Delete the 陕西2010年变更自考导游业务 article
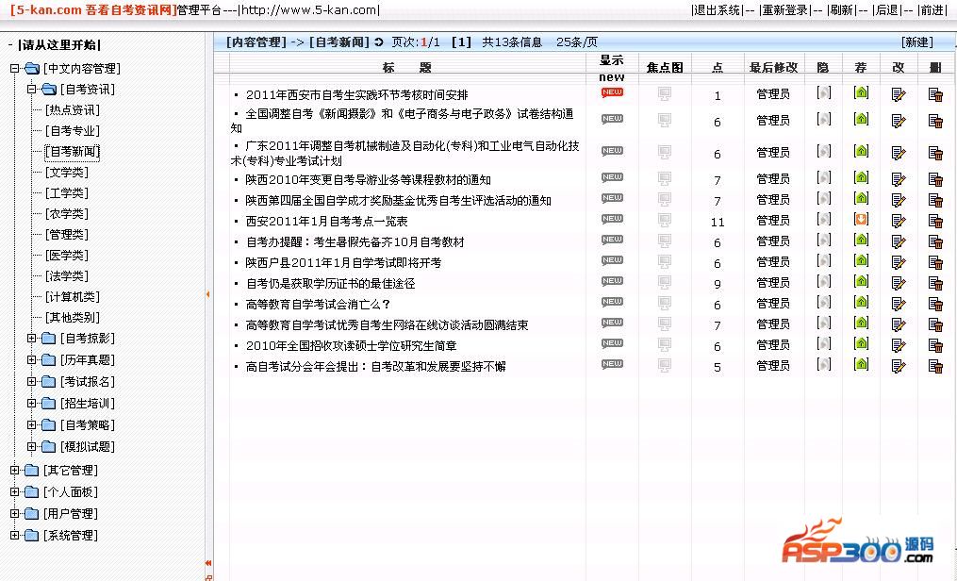957x581 pixels. coord(935,179)
